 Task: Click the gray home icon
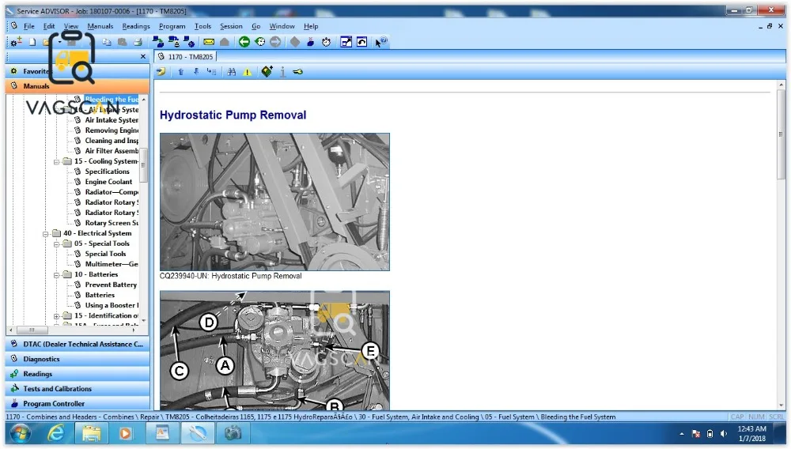225,42
